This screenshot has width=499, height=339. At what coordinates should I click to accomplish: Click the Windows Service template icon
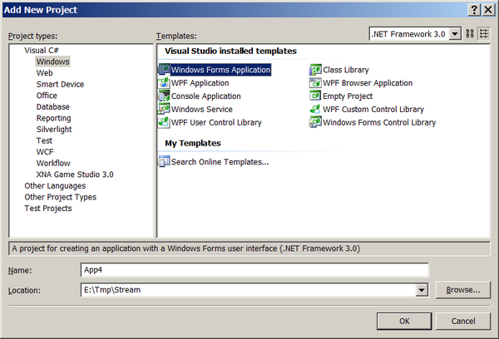(164, 109)
